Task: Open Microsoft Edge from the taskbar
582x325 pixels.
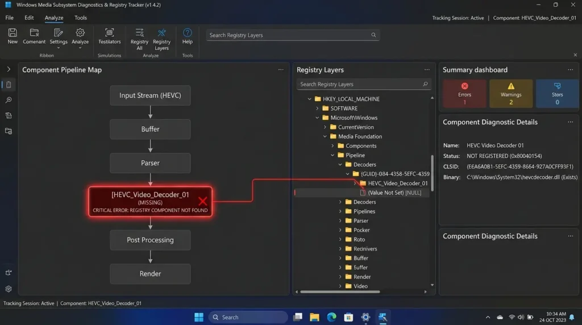Action: point(331,317)
